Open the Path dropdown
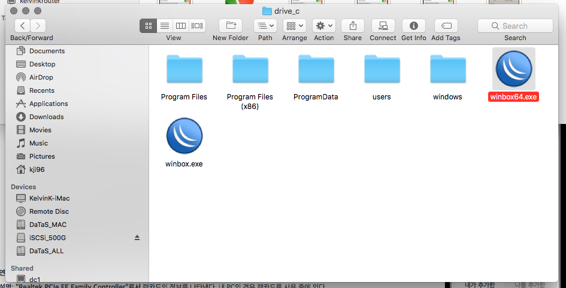 [265, 26]
